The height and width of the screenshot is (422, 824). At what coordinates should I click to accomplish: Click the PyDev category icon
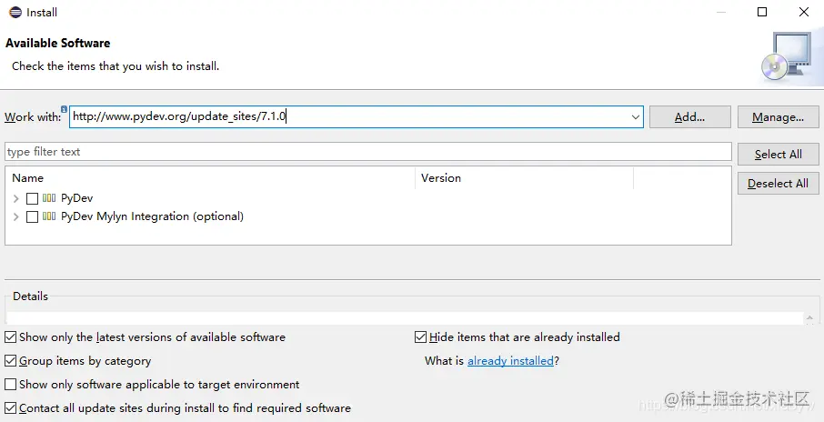coord(49,198)
